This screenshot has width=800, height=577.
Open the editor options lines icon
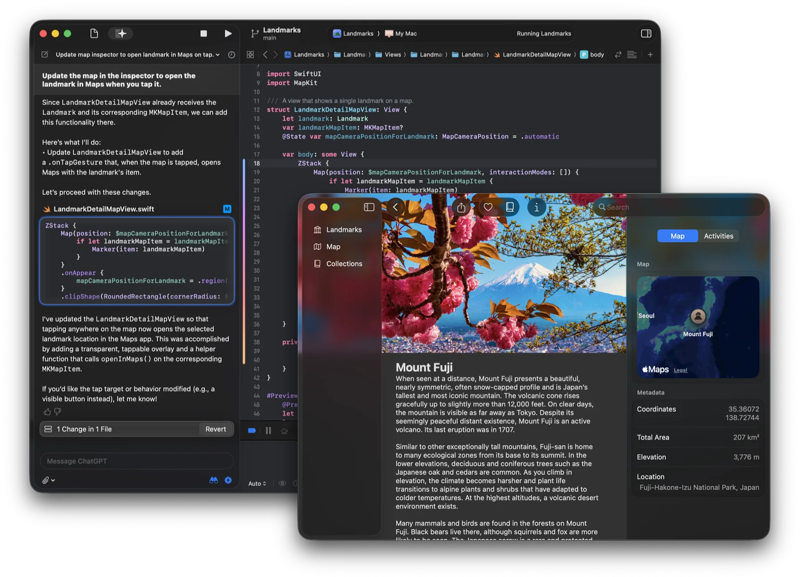(632, 55)
